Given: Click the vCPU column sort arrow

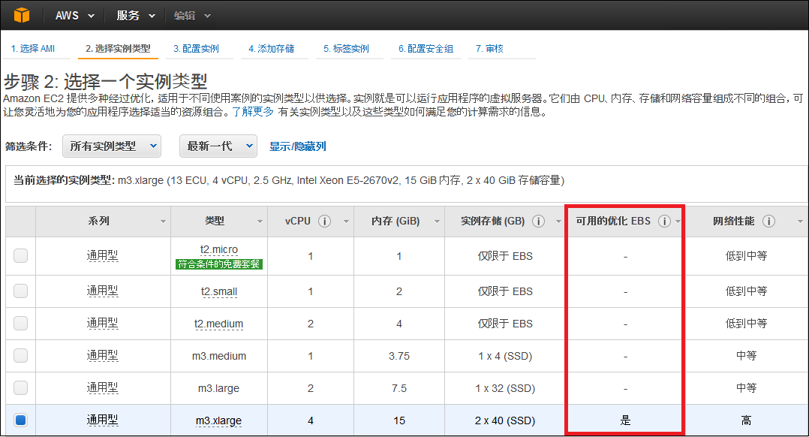Looking at the screenshot, I should pyautogui.click(x=346, y=222).
